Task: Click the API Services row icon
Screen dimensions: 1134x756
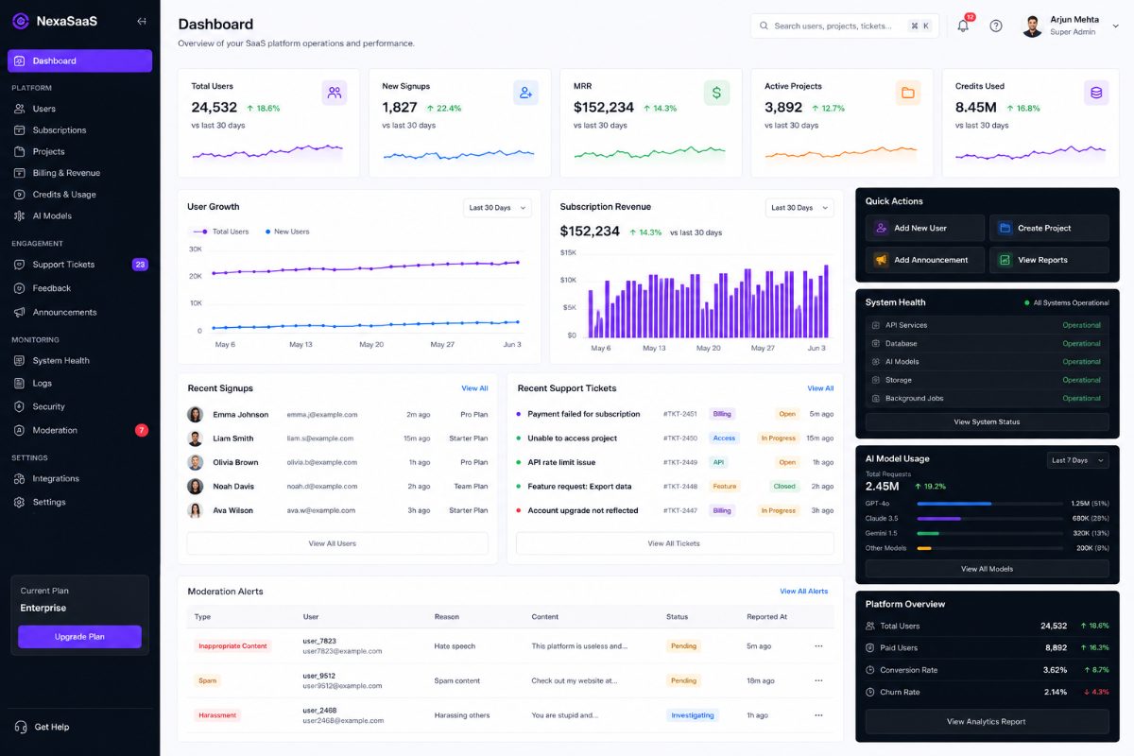Action: pos(876,325)
